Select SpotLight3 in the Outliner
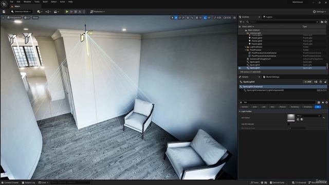Image resolution: width=329 pixels, height=185 pixels. [x=254, y=65]
